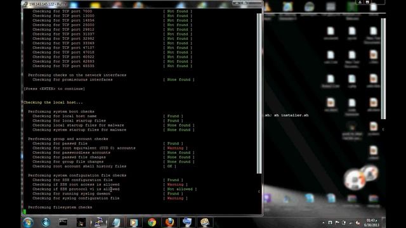Open the network signal tray icon
The image size is (406, 228).
point(351,222)
